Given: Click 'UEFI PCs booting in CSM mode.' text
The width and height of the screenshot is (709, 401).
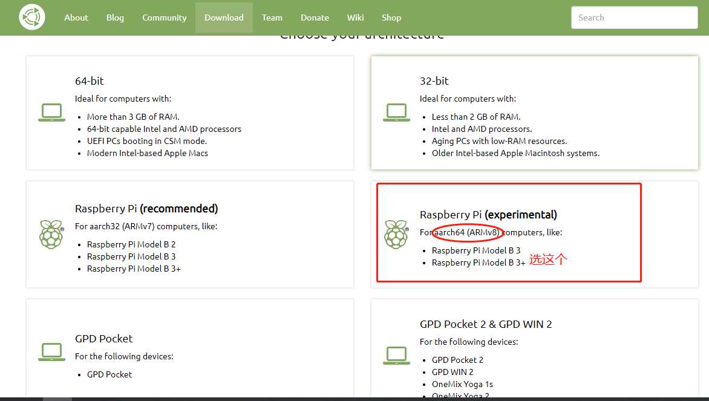Looking at the screenshot, I should (x=147, y=141).
